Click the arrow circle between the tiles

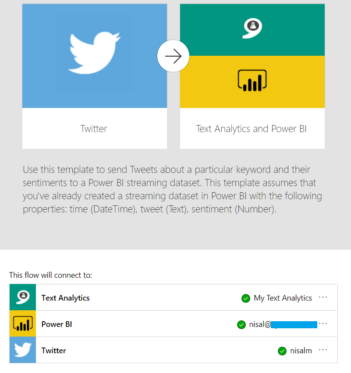pos(173,56)
